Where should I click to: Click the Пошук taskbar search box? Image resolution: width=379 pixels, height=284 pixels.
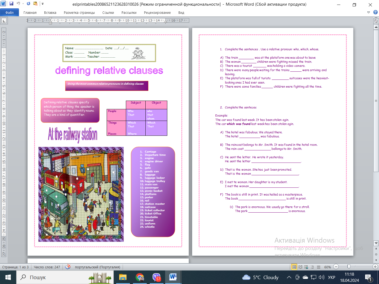(65, 277)
